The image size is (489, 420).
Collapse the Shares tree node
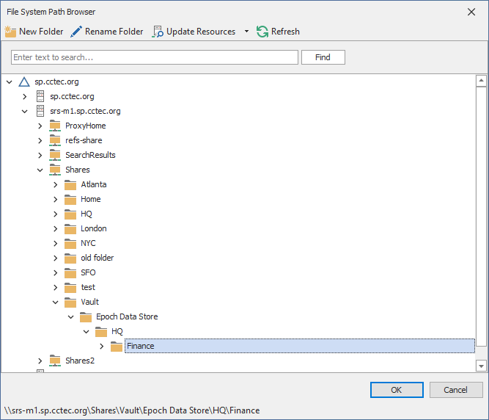pyautogui.click(x=40, y=170)
